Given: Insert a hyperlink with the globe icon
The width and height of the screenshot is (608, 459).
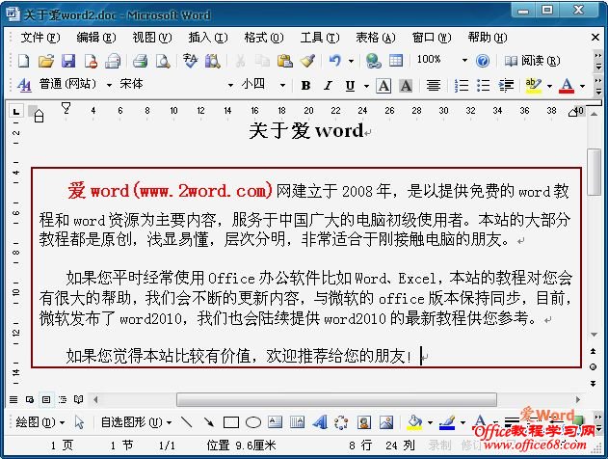Looking at the screenshot, I should point(374,61).
